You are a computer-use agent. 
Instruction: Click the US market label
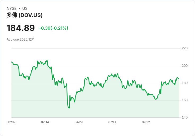(x=25, y=8)
